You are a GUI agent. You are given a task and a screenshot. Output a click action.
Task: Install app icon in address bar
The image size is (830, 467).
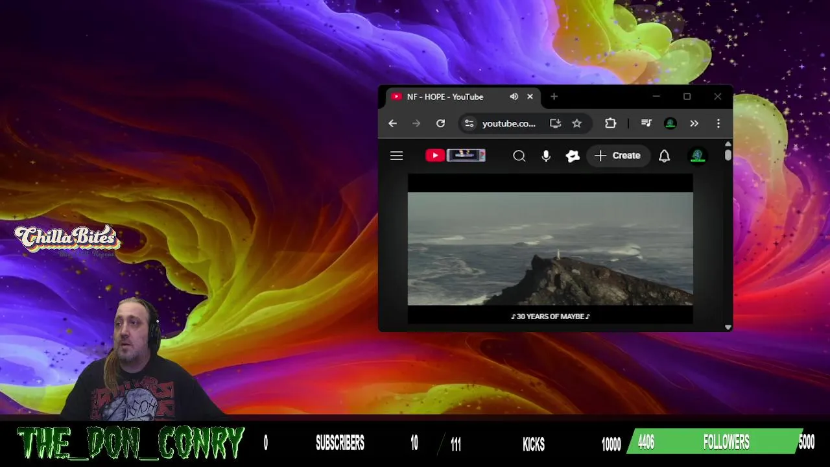coord(555,123)
